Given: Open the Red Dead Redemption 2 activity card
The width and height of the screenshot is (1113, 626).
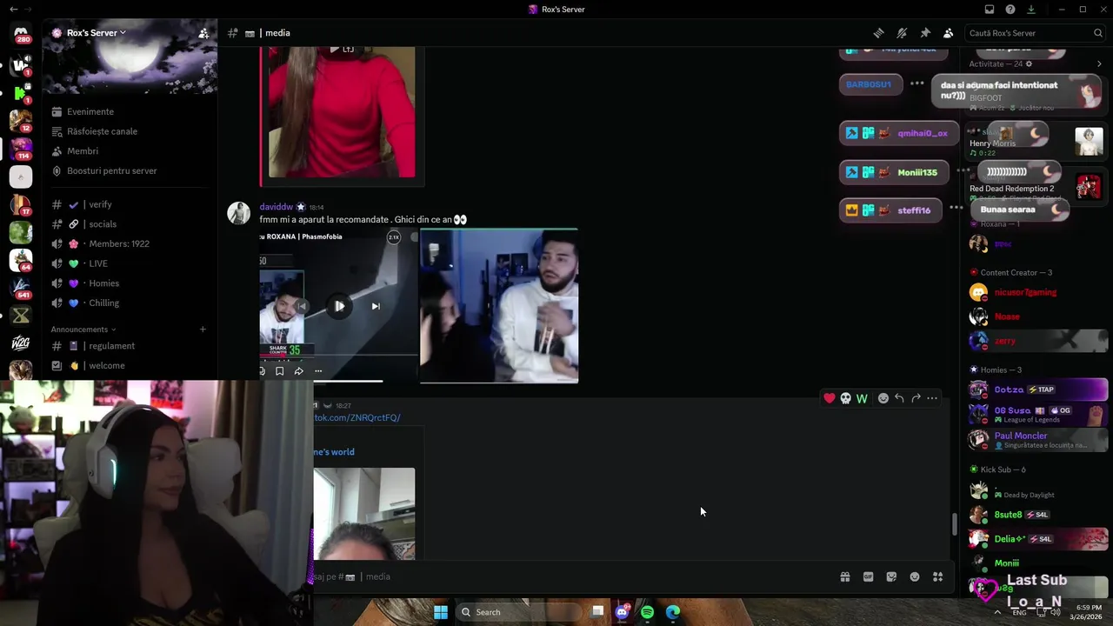Looking at the screenshot, I should pos(1038,187).
